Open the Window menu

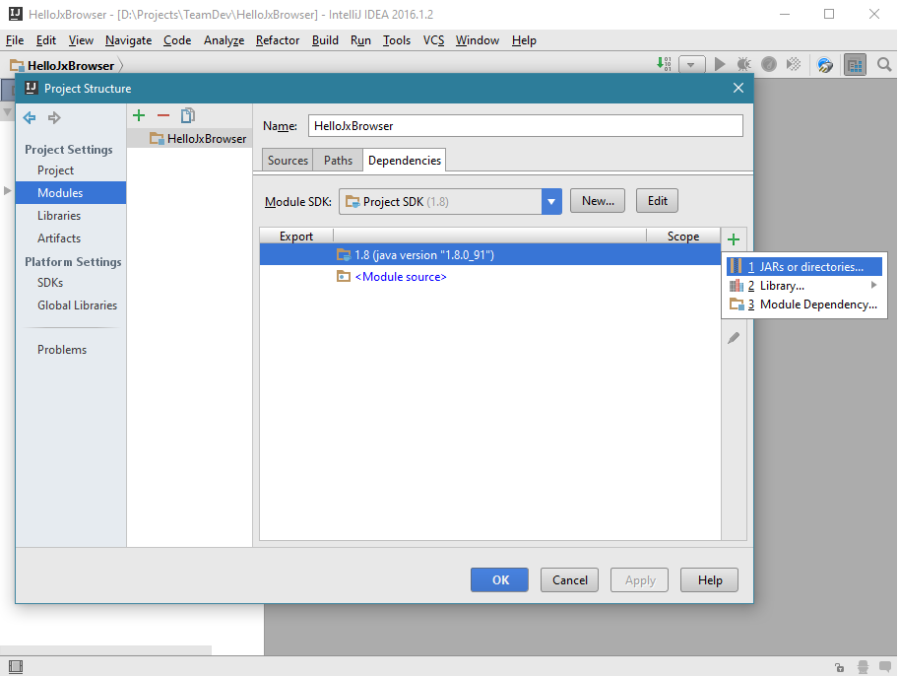pyautogui.click(x=477, y=40)
